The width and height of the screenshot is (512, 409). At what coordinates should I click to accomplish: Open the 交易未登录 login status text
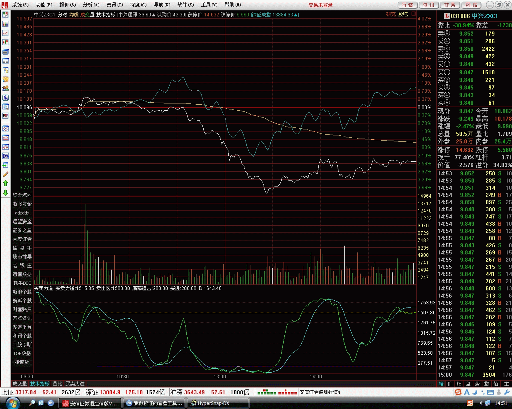[x=320, y=5]
